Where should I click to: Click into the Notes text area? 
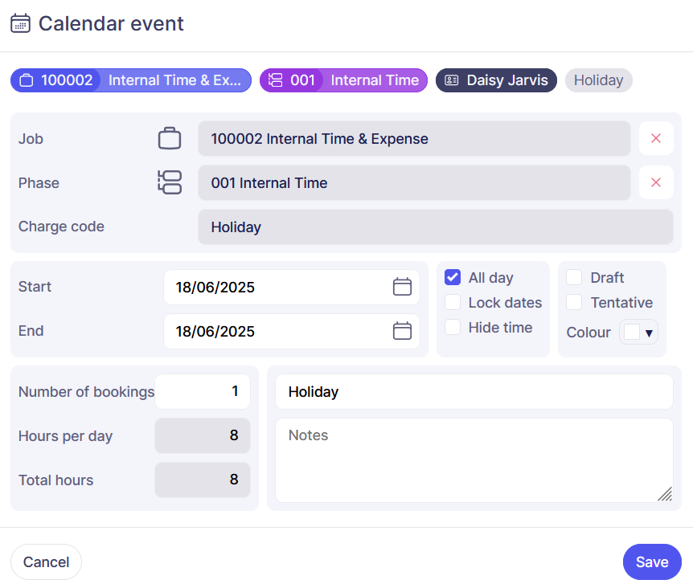click(x=474, y=460)
